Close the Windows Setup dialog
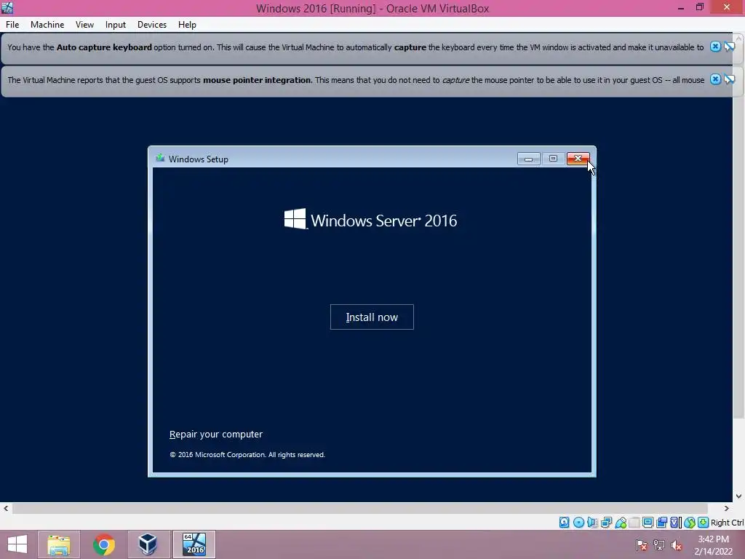The height and width of the screenshot is (559, 745). click(578, 159)
